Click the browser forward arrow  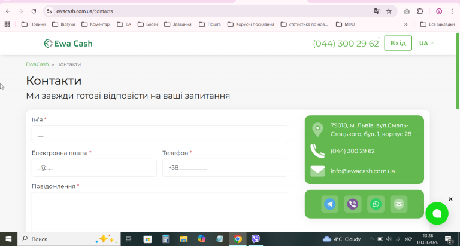click(20, 11)
